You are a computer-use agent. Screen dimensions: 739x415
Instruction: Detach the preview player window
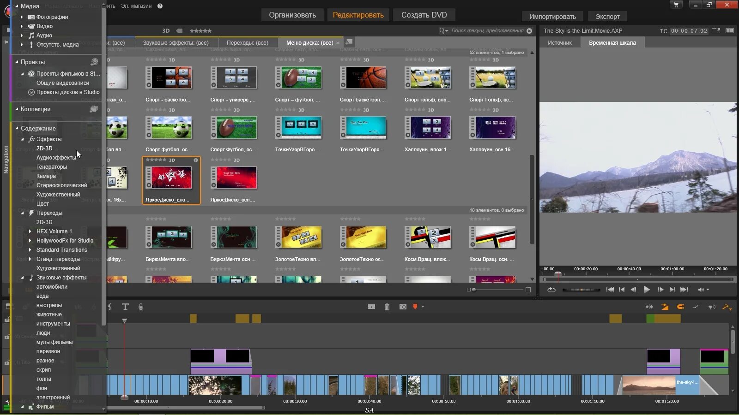coord(716,31)
